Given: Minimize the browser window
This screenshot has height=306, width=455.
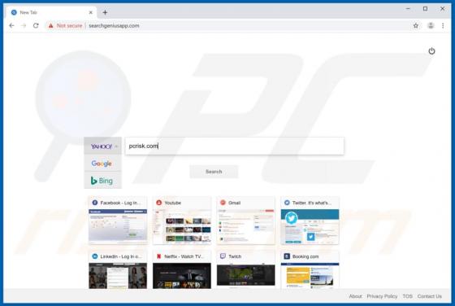Looking at the screenshot, I should (x=408, y=9).
